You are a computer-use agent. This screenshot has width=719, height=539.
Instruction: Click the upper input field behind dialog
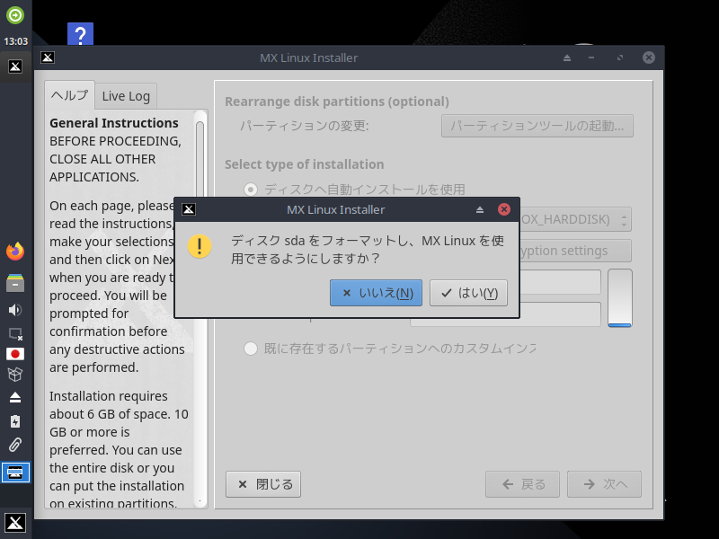click(x=560, y=282)
